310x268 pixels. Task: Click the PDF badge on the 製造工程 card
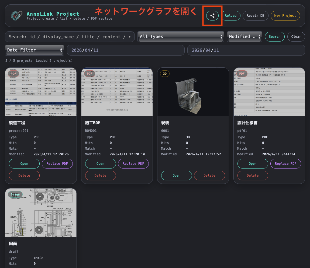[x=13, y=73]
